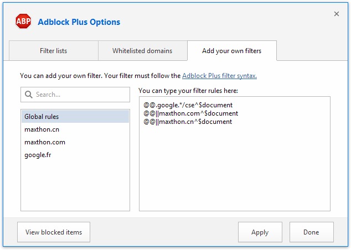Click the Apply button

pos(260,232)
